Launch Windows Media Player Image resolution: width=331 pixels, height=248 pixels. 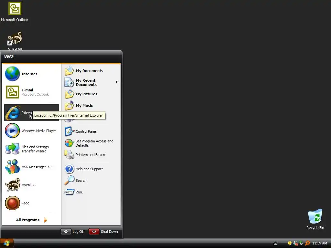31,131
